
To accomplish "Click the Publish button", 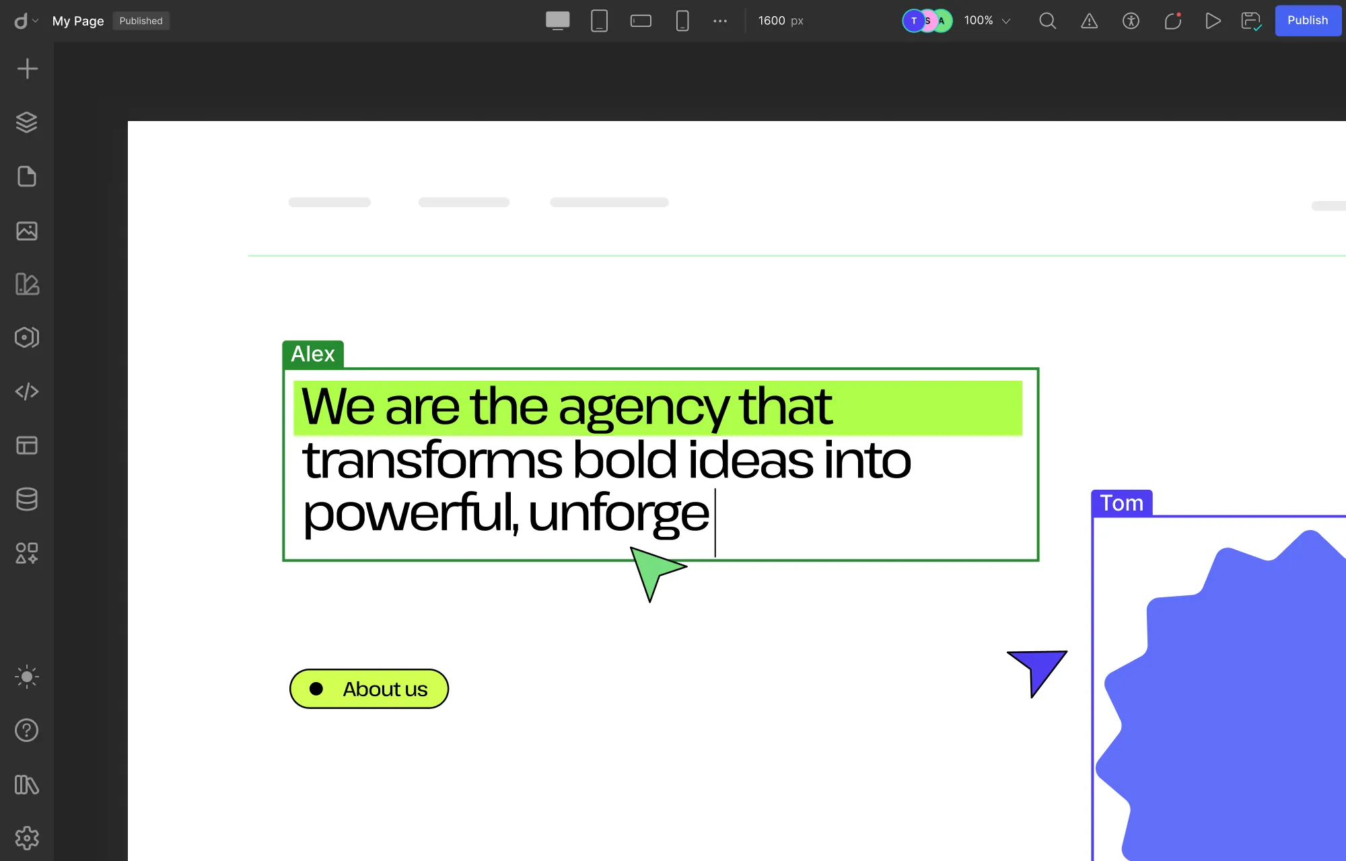I will pos(1308,20).
